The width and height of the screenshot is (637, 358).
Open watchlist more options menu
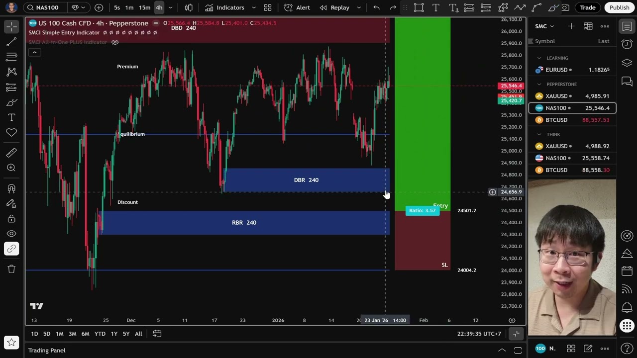click(x=605, y=26)
